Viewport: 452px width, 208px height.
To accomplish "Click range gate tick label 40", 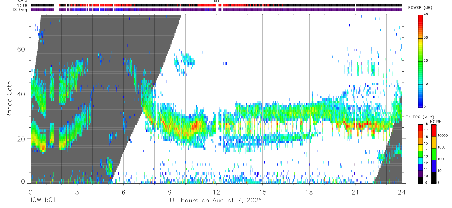I will pyautogui.click(x=22, y=94).
